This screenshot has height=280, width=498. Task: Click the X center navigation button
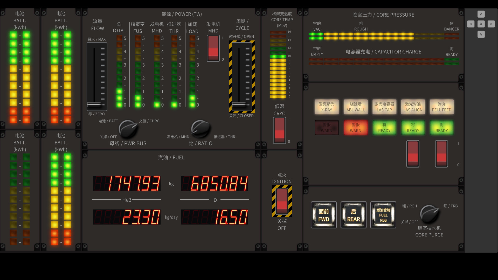click(x=481, y=24)
